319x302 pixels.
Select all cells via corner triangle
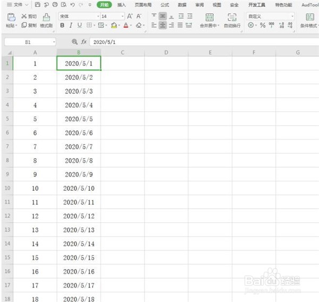click(x=9, y=53)
